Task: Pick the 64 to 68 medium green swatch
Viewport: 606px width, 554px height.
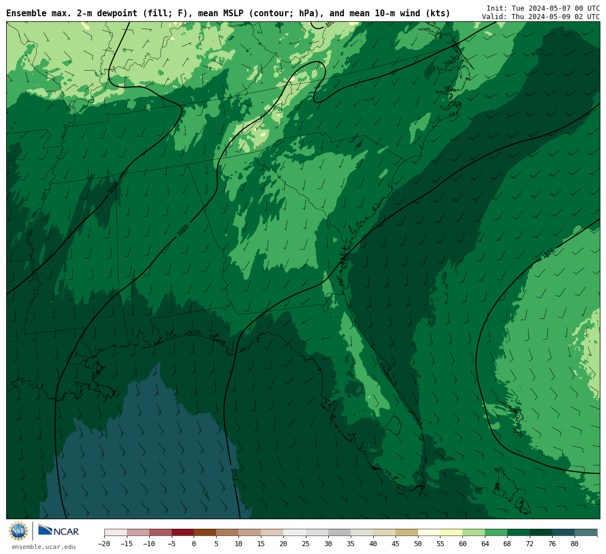Action: pos(497,532)
